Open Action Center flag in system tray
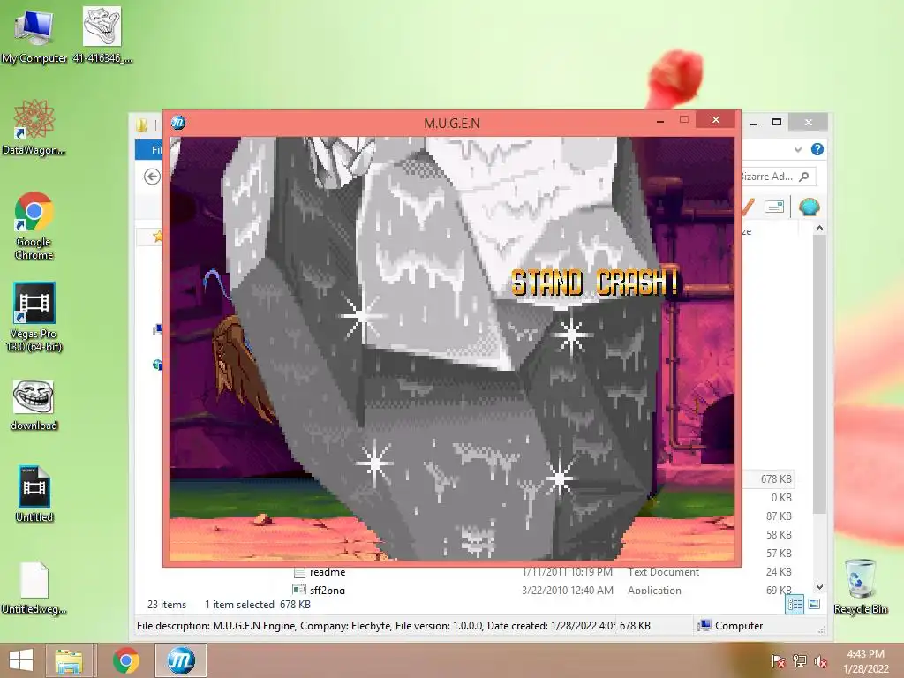 coord(778,661)
